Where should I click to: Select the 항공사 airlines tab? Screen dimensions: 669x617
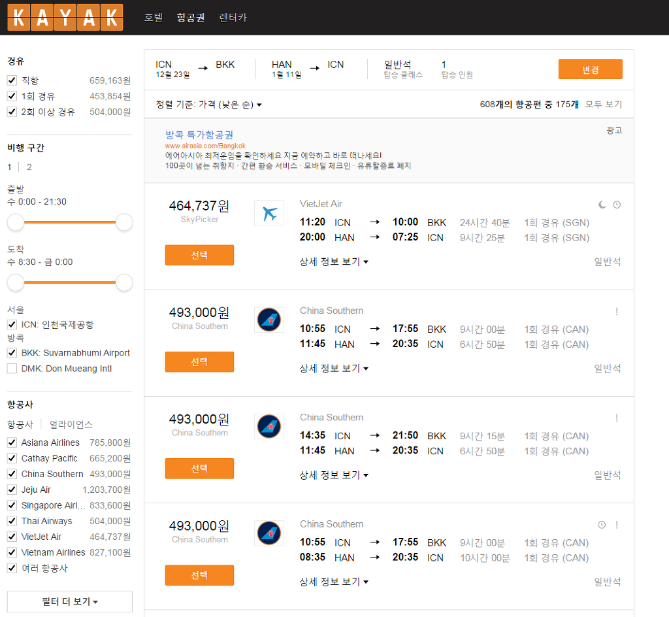(20, 425)
